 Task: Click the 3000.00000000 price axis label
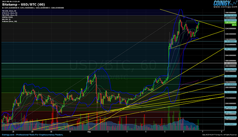[231, 61]
